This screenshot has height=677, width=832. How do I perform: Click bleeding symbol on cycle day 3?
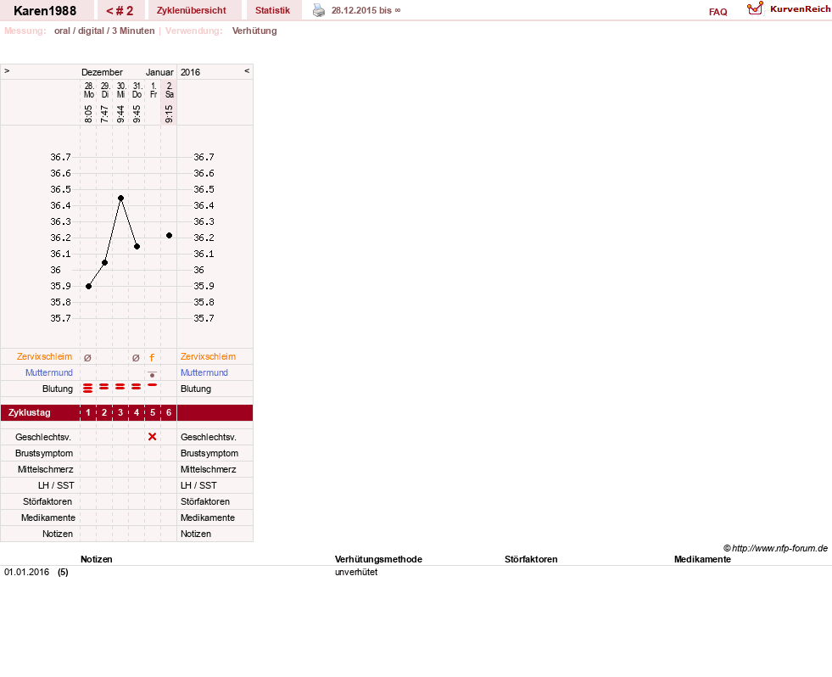[120, 387]
